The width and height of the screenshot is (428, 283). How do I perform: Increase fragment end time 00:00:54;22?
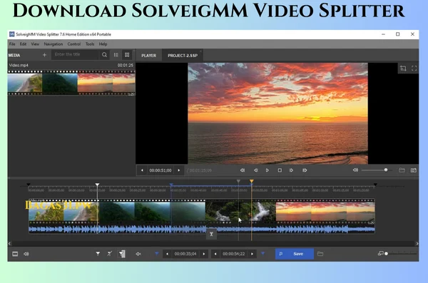253,254
